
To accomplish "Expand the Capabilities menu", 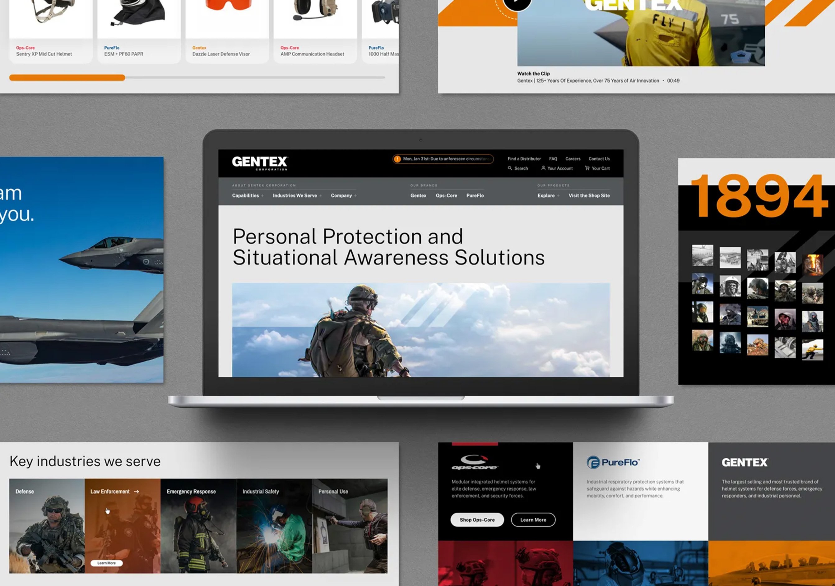I will click(248, 195).
